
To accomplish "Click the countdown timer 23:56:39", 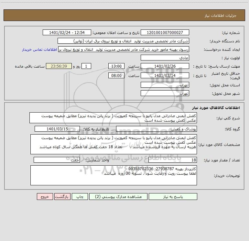I will tap(59, 66).
